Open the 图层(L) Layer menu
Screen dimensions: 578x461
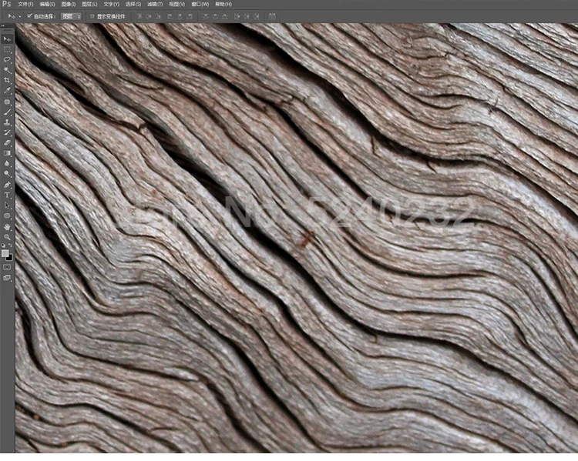pos(89,5)
